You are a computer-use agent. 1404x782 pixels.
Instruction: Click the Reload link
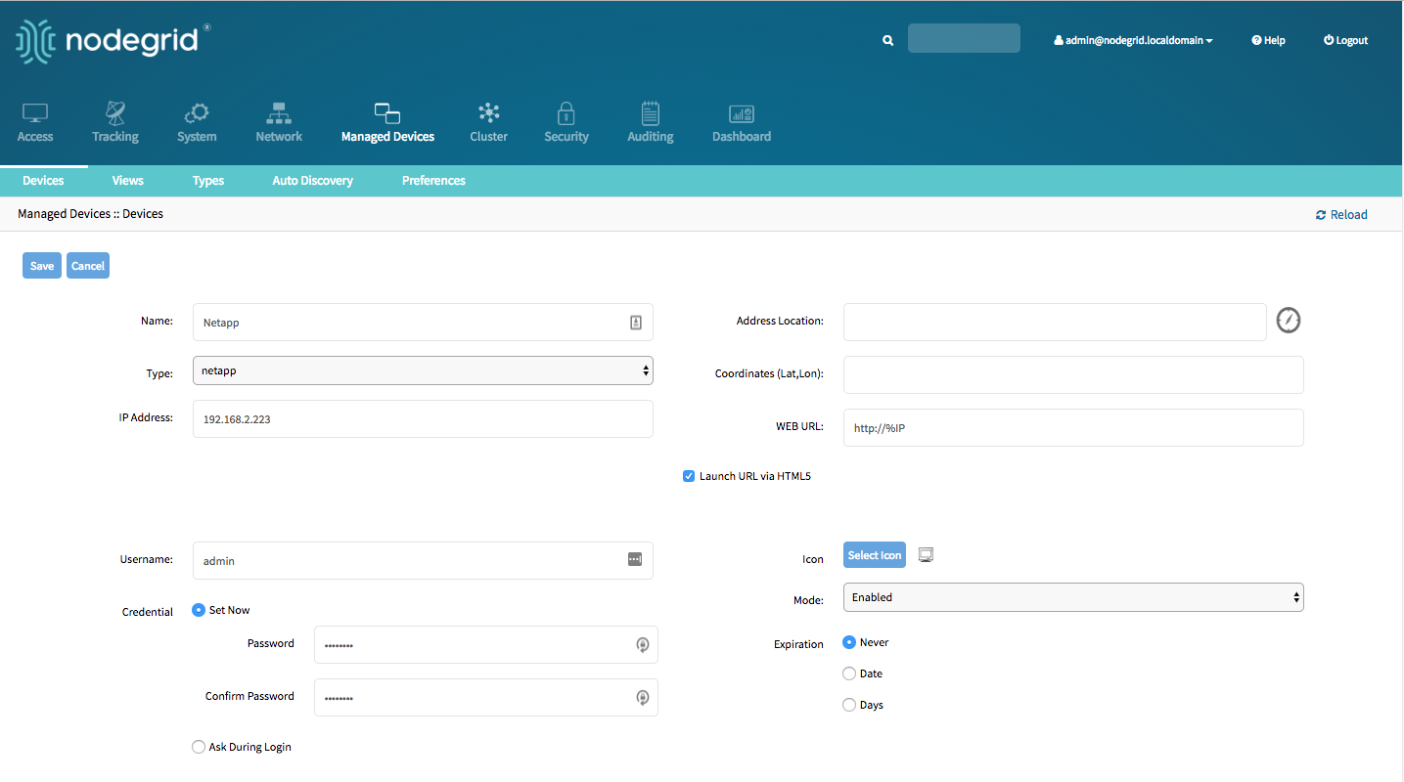pyautogui.click(x=1341, y=215)
